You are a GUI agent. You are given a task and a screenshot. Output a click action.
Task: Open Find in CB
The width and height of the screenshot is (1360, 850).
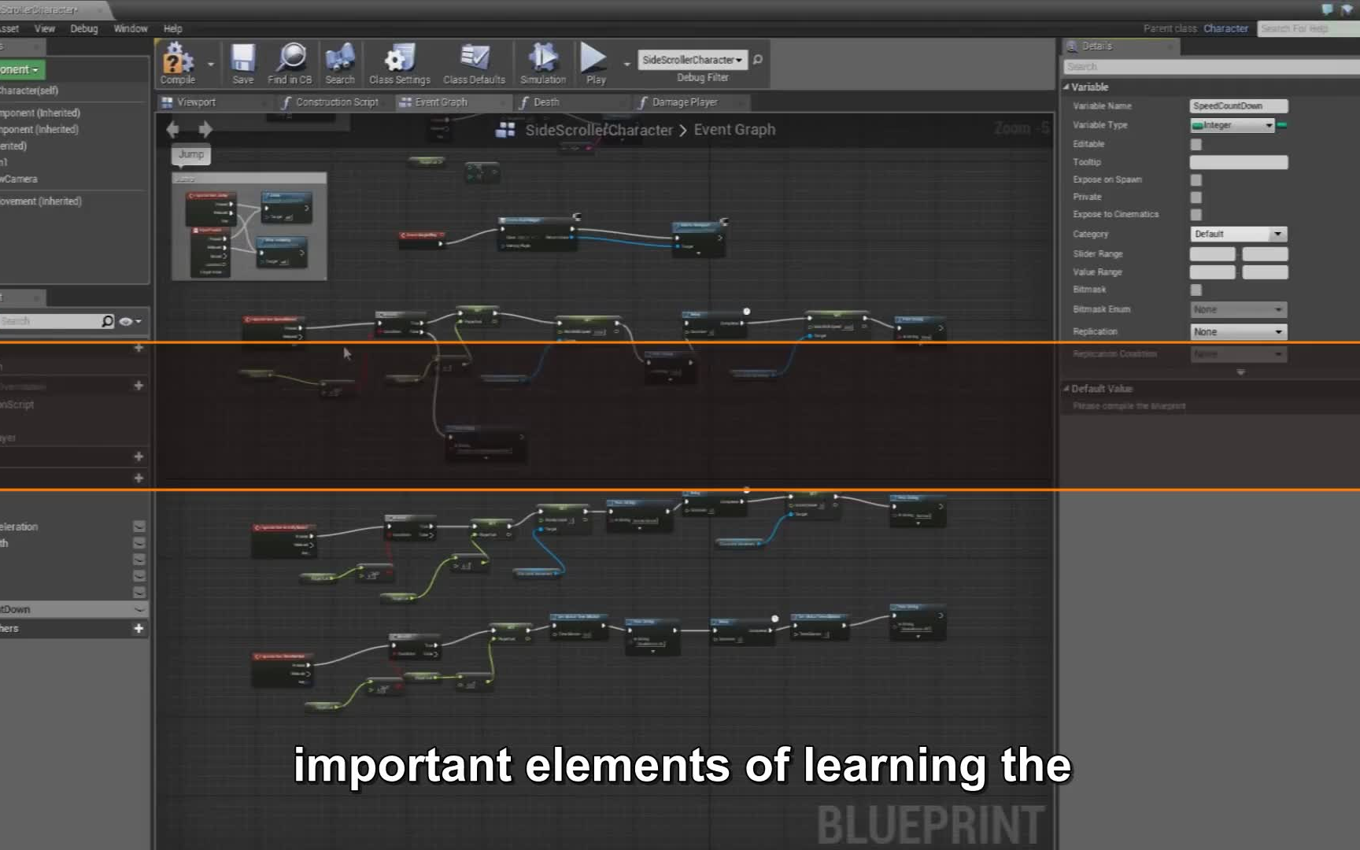(x=290, y=63)
